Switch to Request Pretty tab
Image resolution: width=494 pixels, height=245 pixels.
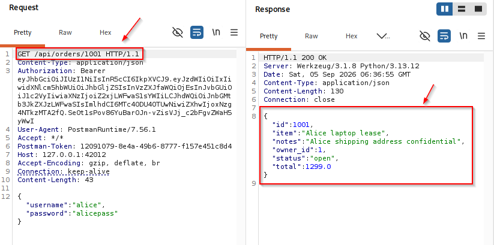23,32
